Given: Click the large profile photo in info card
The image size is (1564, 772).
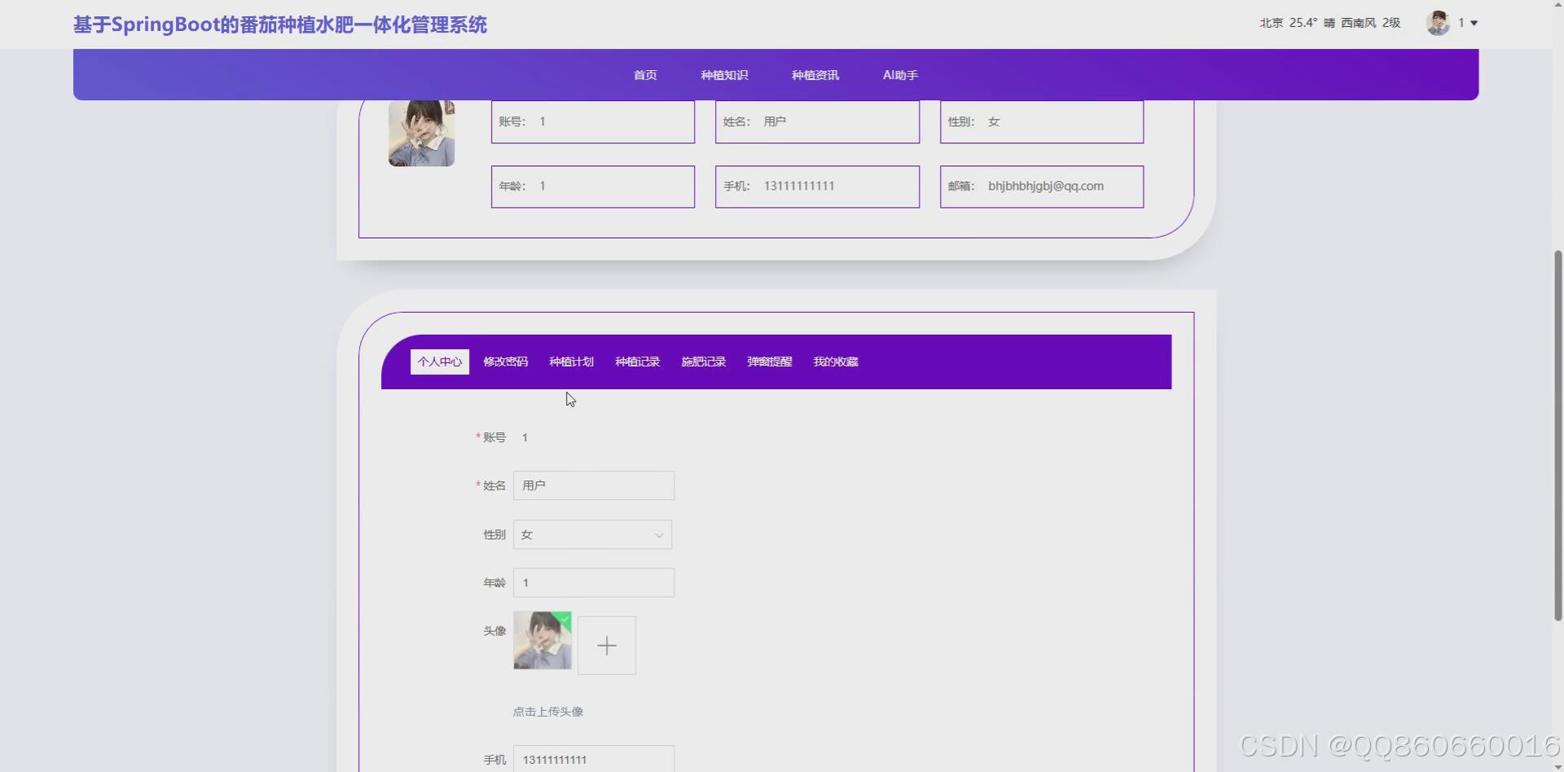Looking at the screenshot, I should coord(421,133).
